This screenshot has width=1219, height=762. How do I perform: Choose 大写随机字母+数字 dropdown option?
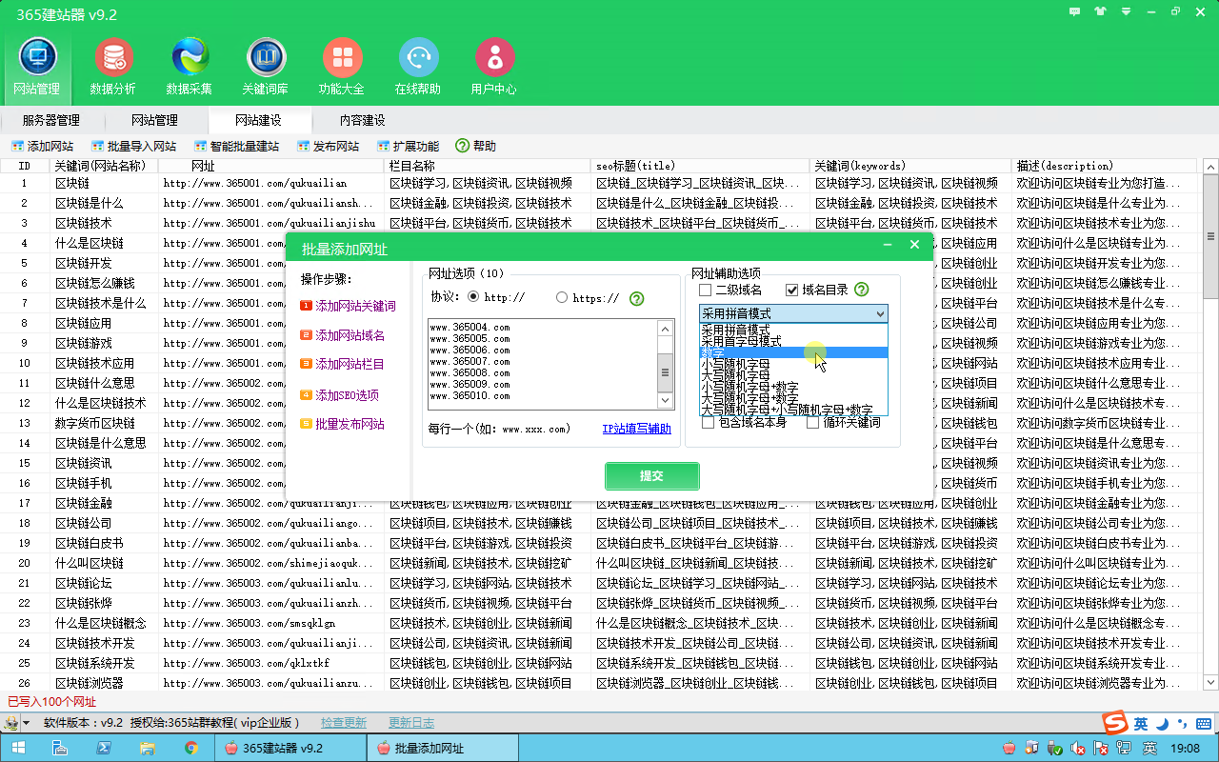tap(793, 398)
